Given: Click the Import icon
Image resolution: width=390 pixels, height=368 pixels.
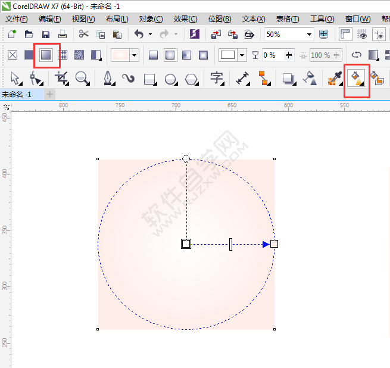Looking at the screenshot, I should pyautogui.click(x=216, y=34).
